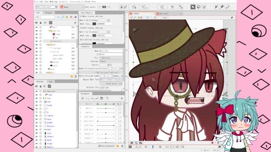Switch to the Project tab

pos(49,13)
